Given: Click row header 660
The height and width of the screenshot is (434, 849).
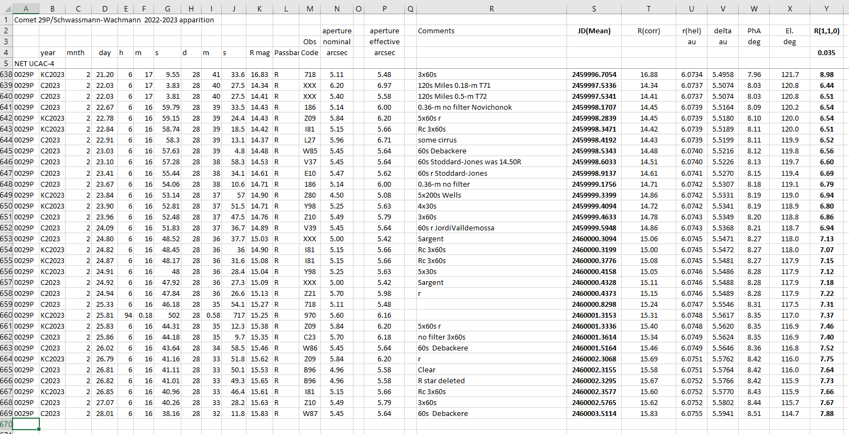Looking at the screenshot, I should pyautogui.click(x=6, y=315).
